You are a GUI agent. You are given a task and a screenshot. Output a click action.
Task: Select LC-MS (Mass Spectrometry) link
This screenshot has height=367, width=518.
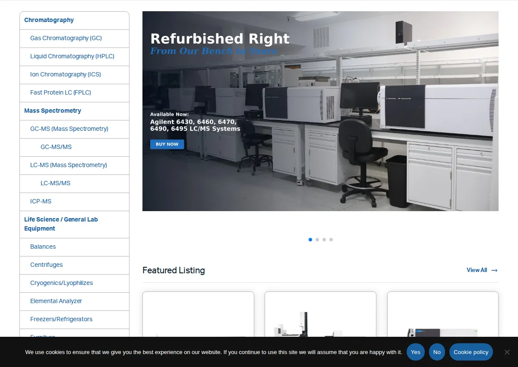tap(69, 165)
